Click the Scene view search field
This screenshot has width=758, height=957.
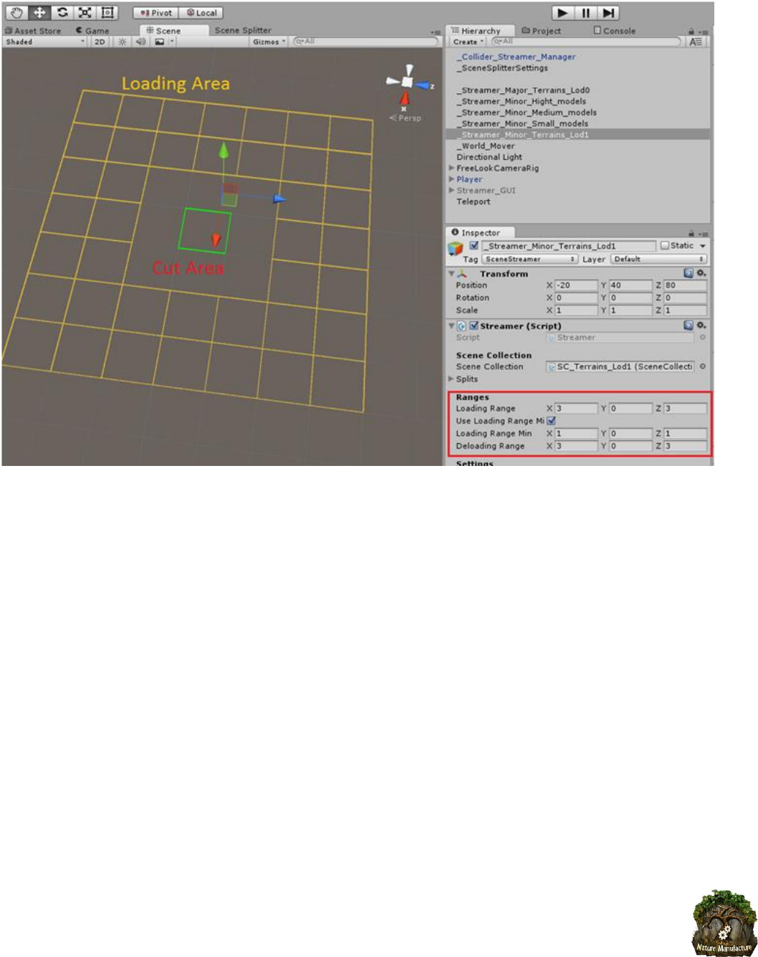(365, 42)
